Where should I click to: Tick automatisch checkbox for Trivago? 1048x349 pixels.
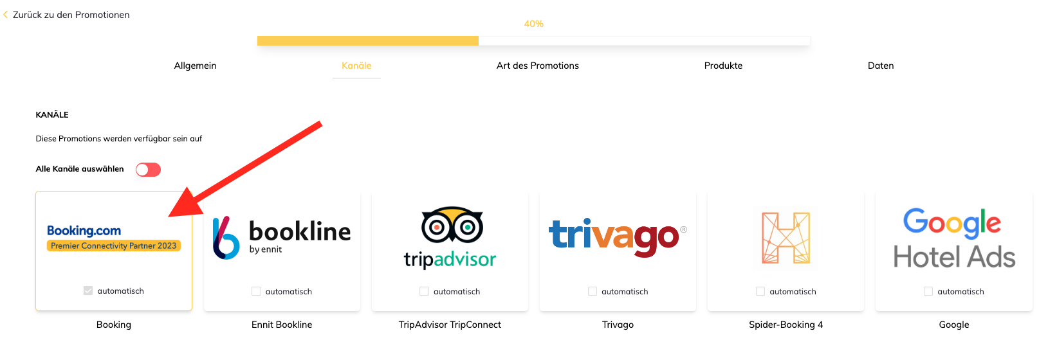coord(593,291)
